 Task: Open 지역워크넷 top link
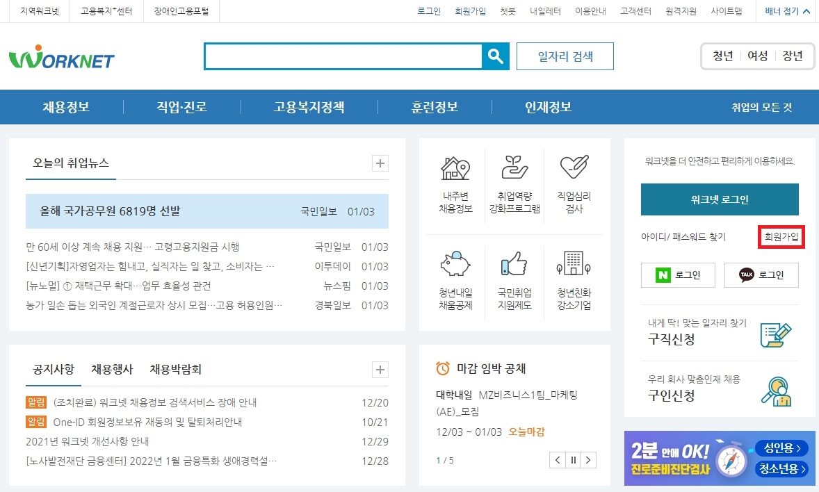[40, 11]
